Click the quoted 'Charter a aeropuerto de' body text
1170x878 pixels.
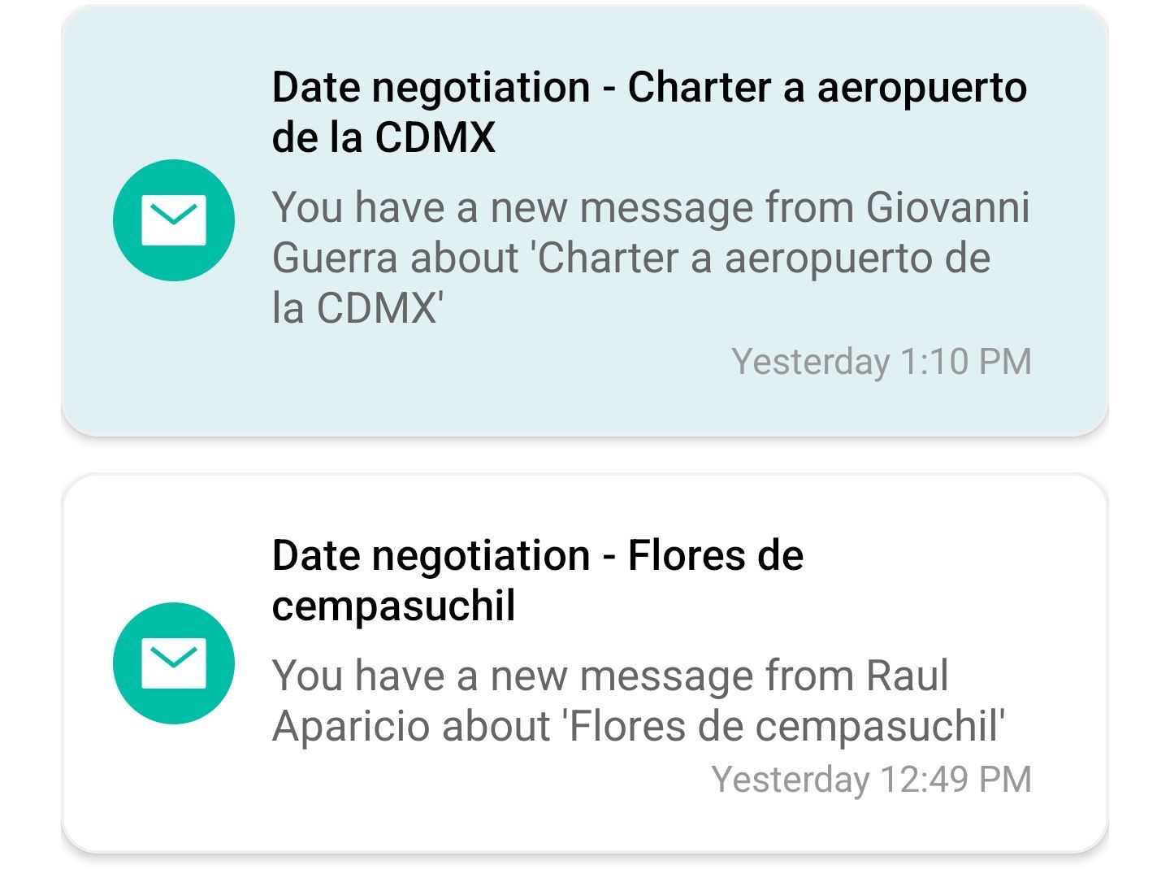coord(764,259)
